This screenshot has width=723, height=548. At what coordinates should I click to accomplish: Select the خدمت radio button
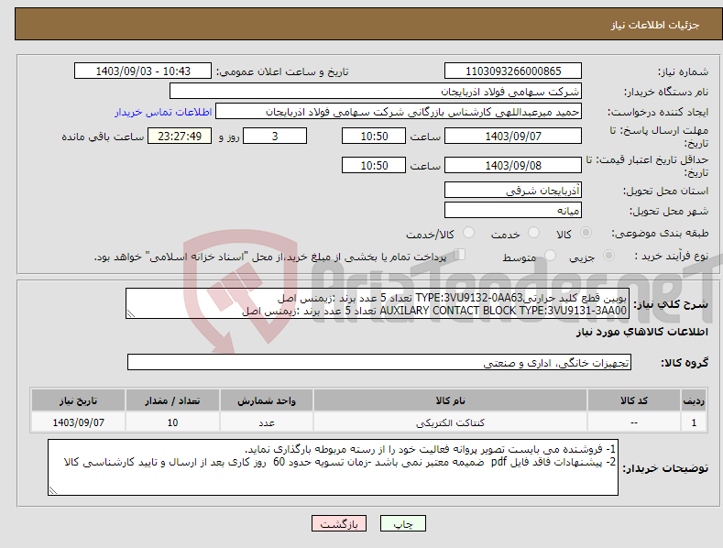click(533, 233)
